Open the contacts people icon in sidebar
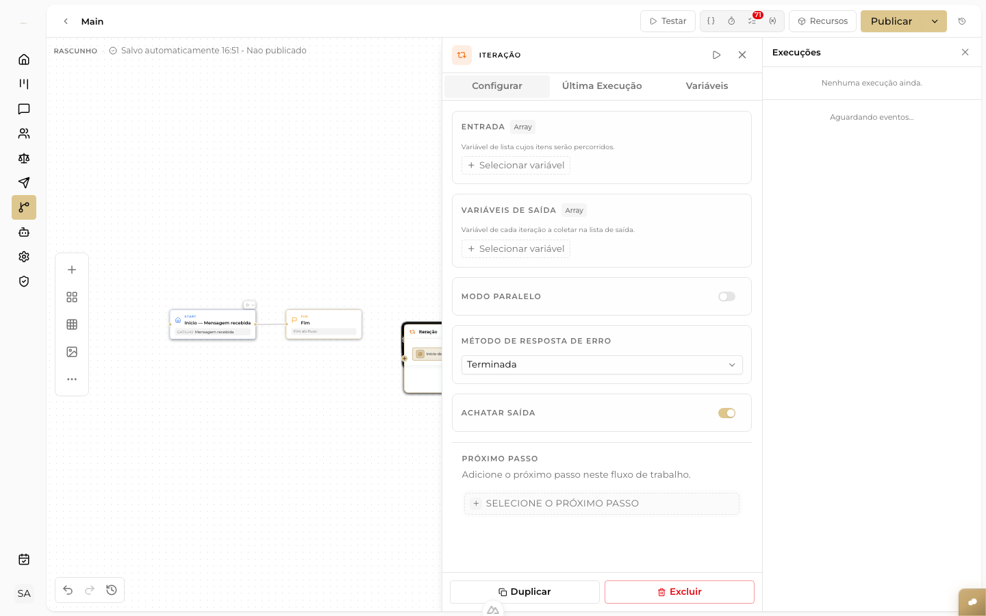Image resolution: width=986 pixels, height=616 pixels. tap(24, 133)
